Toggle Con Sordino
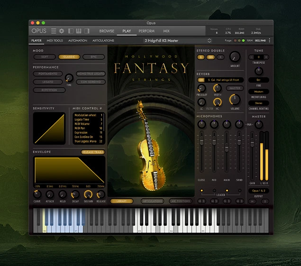Image resolution: width=301 pixels, height=266 pixels. (x=91, y=82)
